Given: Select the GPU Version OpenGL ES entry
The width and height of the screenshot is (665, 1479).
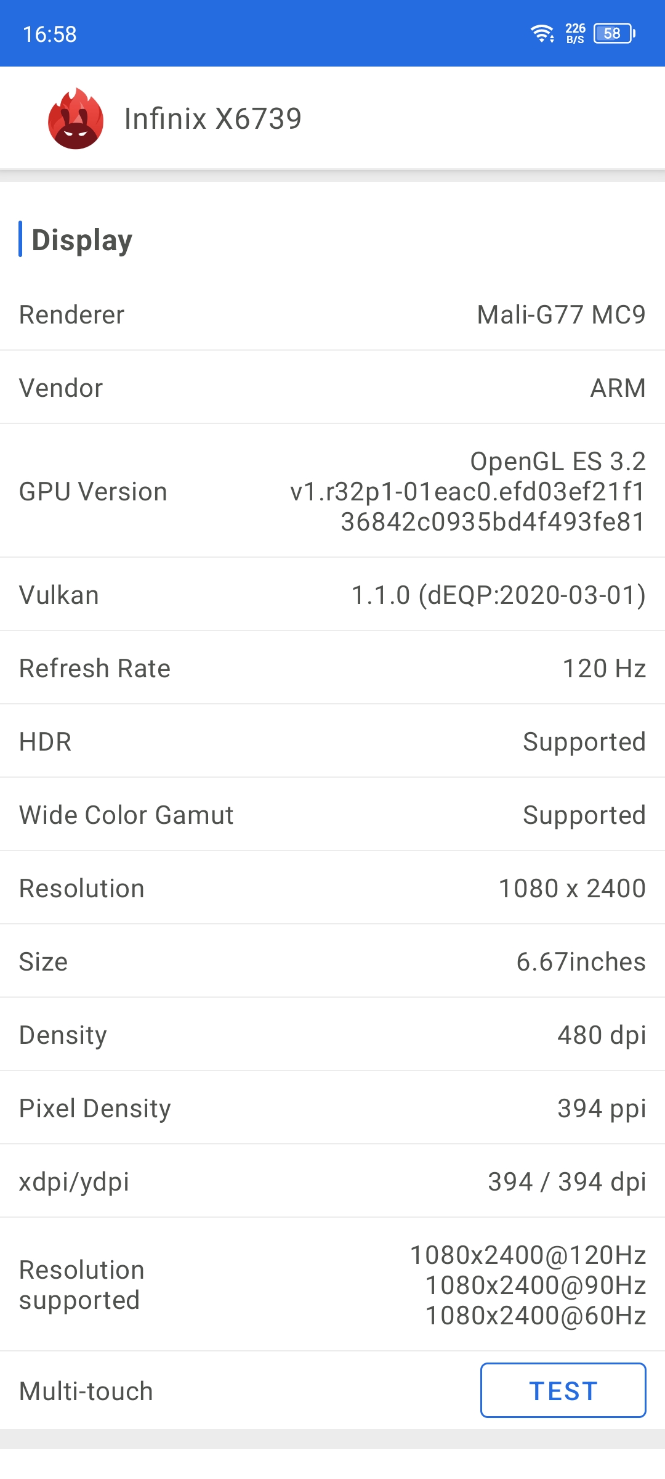Looking at the screenshot, I should click(332, 491).
